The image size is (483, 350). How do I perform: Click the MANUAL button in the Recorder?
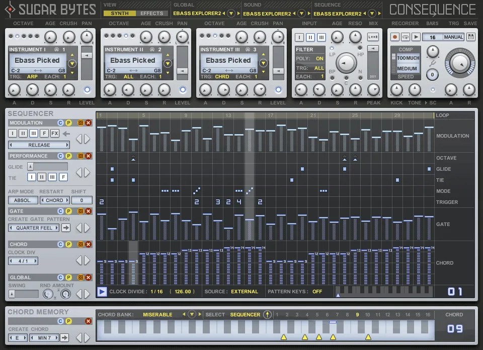453,37
